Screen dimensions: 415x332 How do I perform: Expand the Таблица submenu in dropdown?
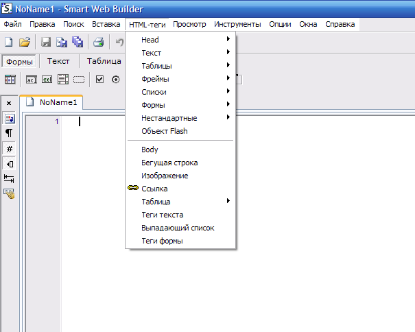click(180, 202)
